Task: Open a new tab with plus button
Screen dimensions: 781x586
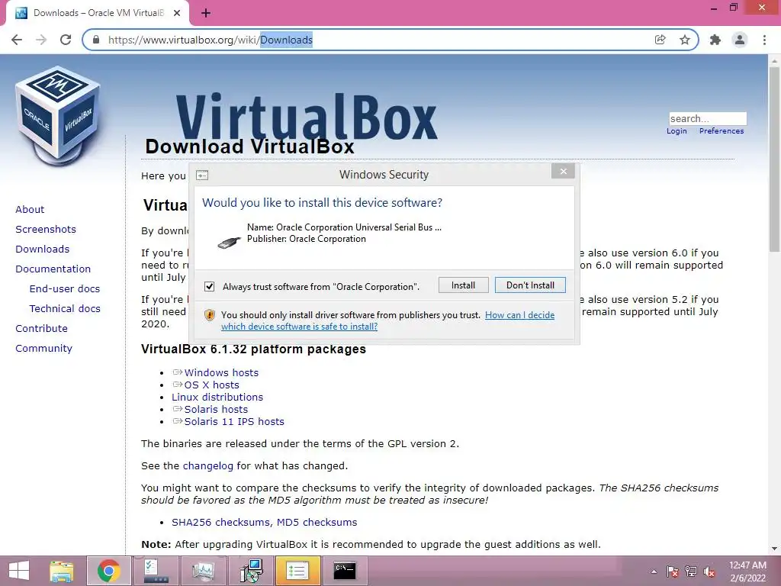Action: tap(206, 14)
